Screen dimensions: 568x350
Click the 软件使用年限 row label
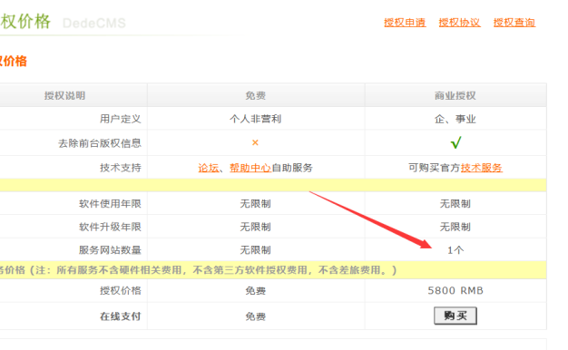click(x=110, y=203)
